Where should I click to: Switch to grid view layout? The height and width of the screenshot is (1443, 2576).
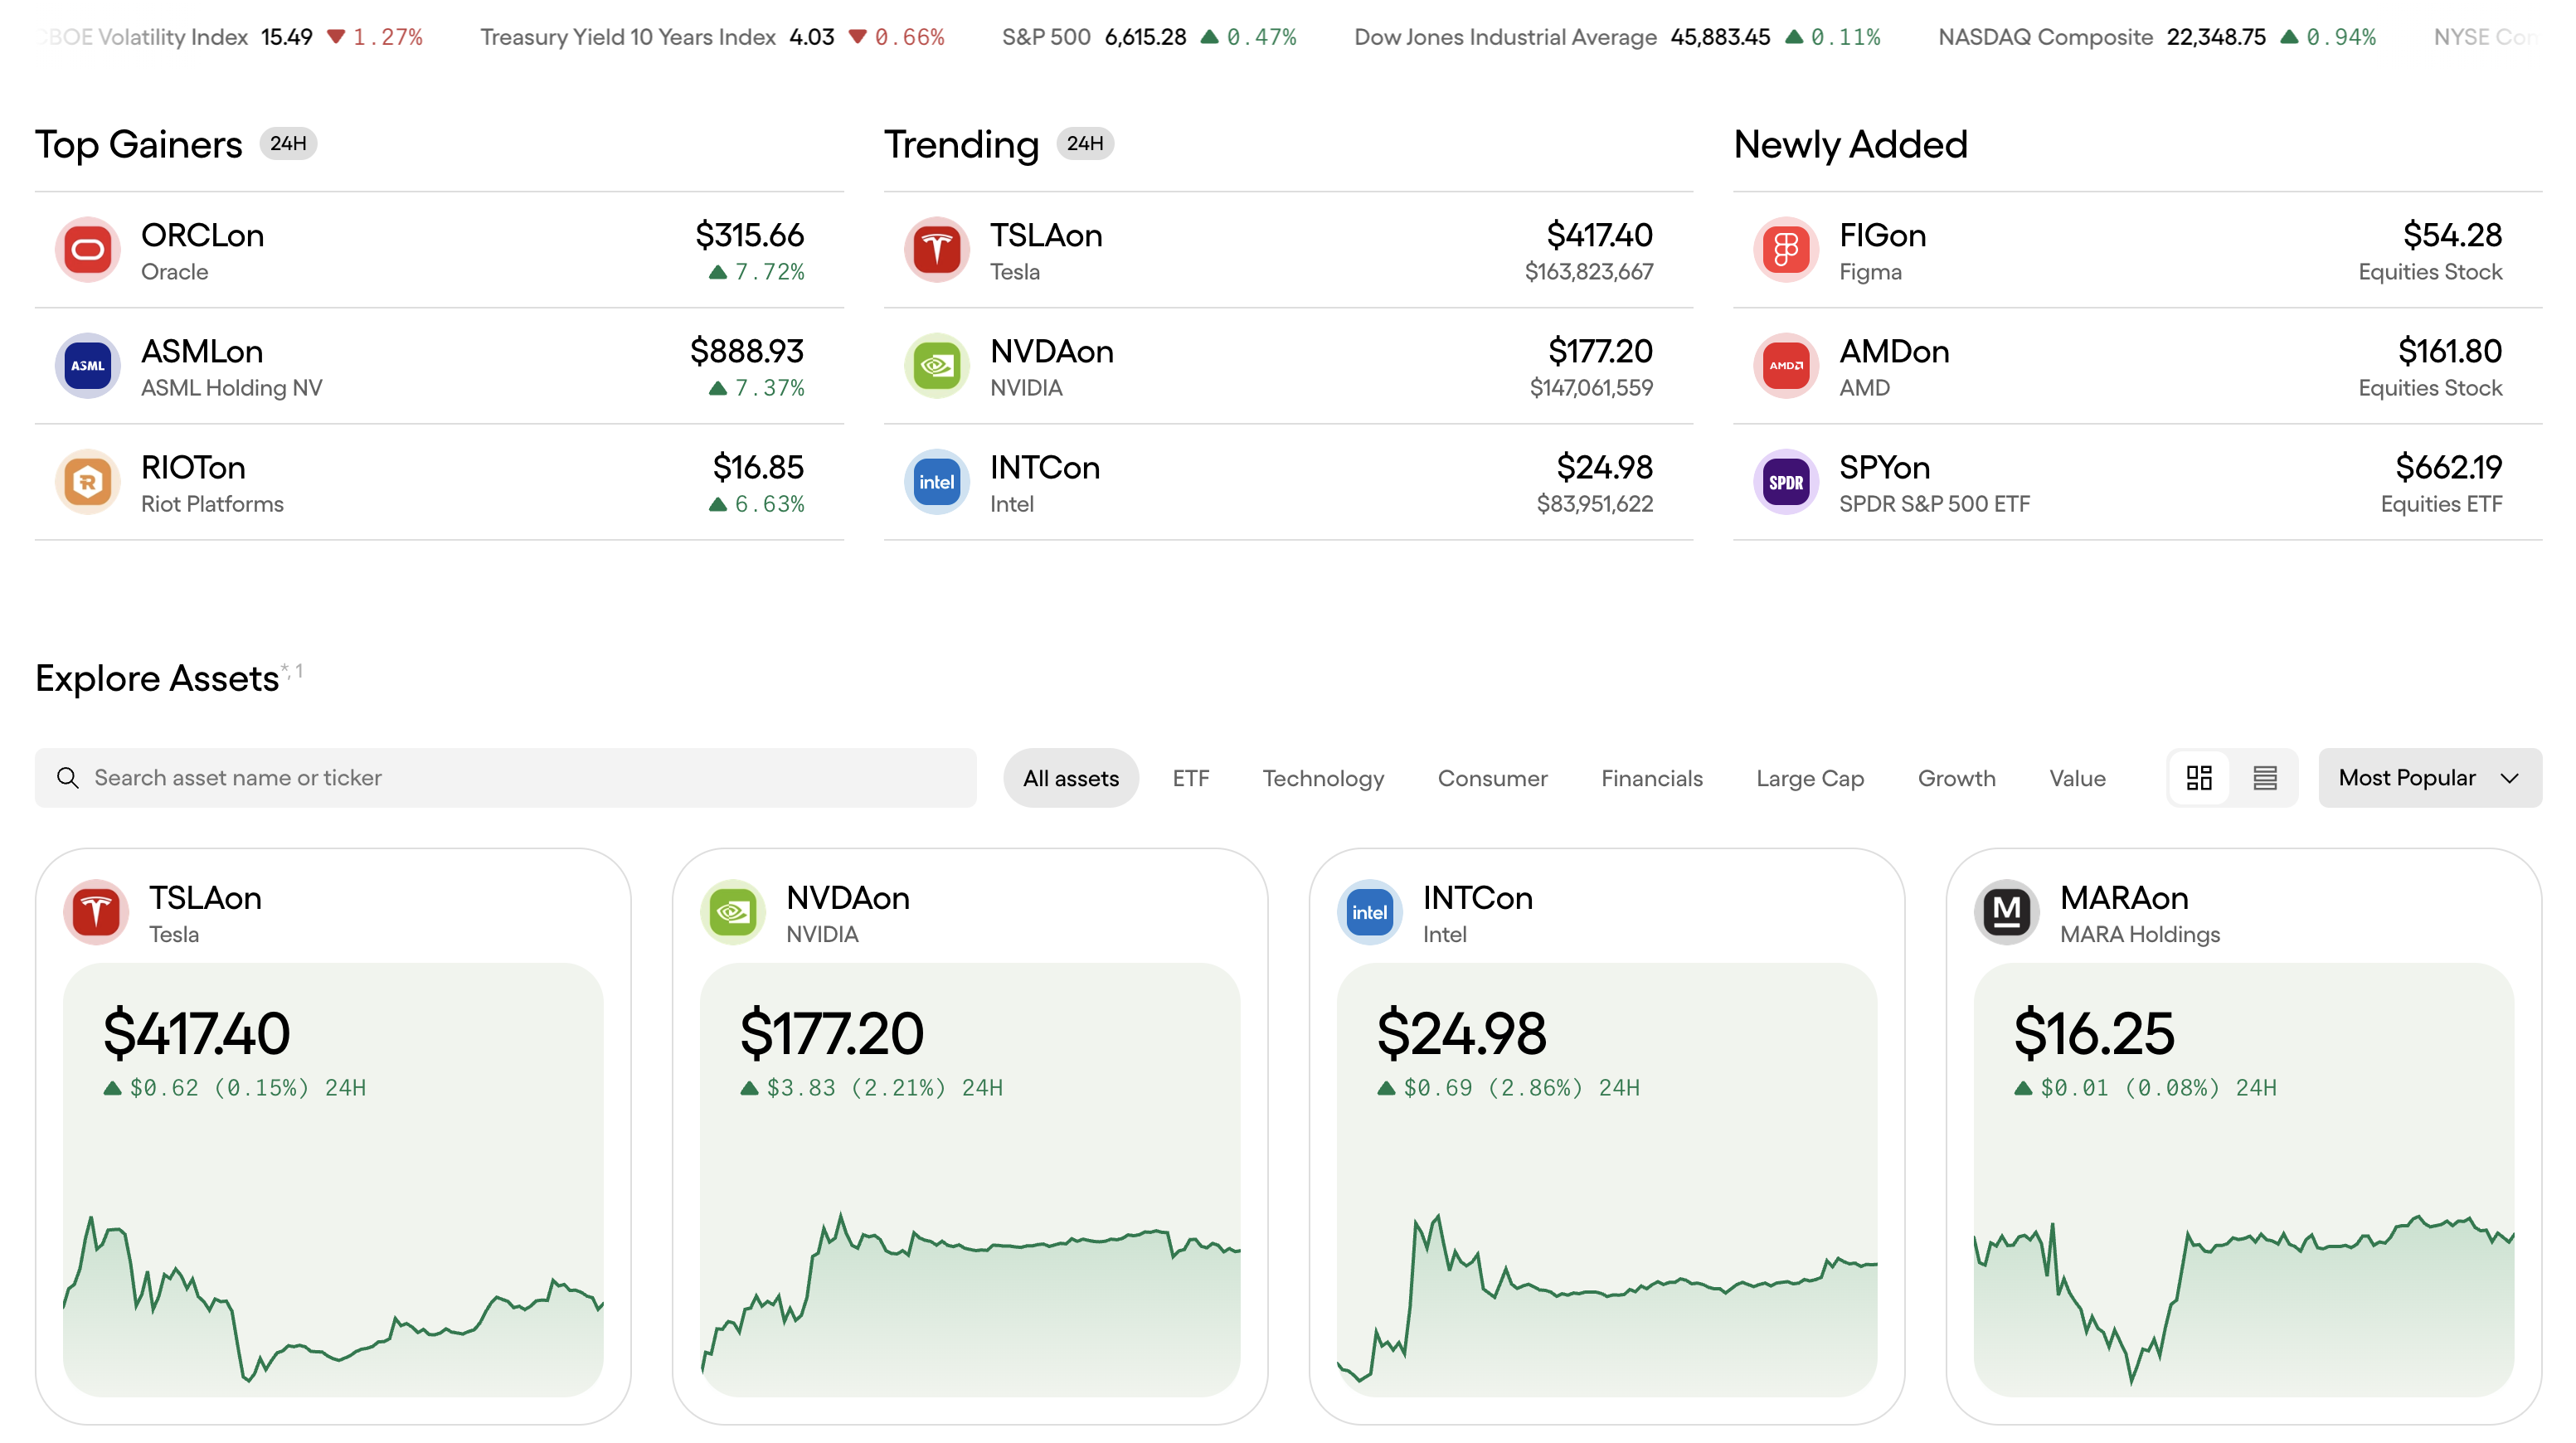pos(2199,778)
